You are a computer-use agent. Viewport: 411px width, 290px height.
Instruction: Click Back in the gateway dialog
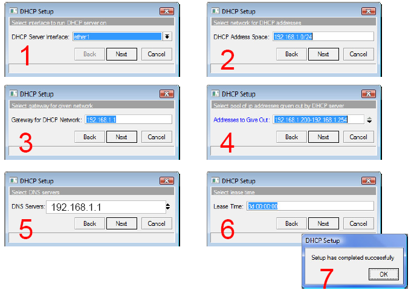[x=89, y=137]
